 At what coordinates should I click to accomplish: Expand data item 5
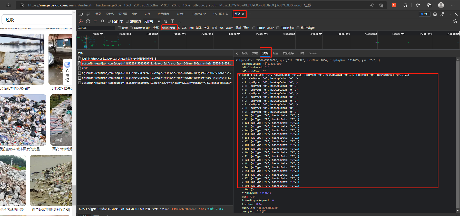(x=243, y=97)
